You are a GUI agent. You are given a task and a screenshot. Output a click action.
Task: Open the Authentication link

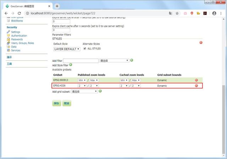click(x=19, y=36)
